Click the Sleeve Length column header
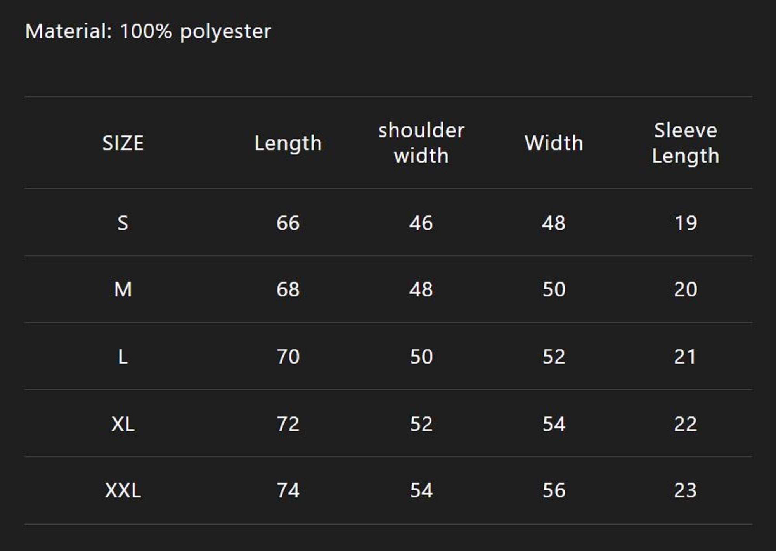Screen dimensions: 776x551 (686, 143)
